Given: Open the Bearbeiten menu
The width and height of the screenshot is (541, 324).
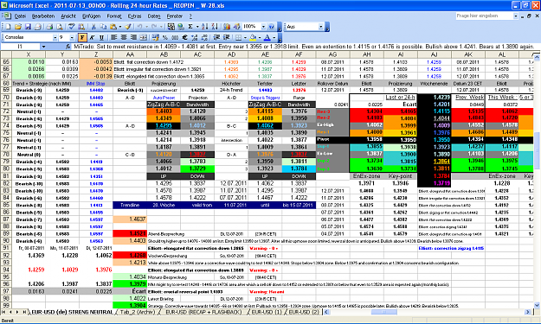Looking at the screenshot, I should click(x=43, y=16).
